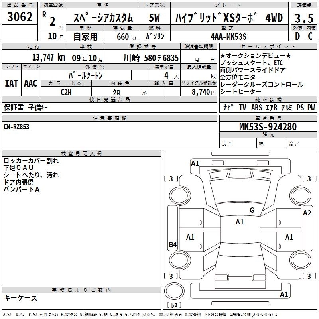Image resolution: width=319 pixels, height=319 pixels.
Task: Click the PW equipment indicator
Action: [x=311, y=108]
